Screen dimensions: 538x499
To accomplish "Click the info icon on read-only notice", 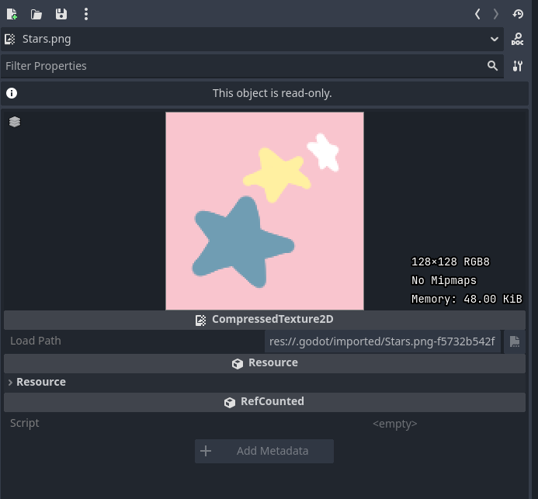I will point(12,93).
